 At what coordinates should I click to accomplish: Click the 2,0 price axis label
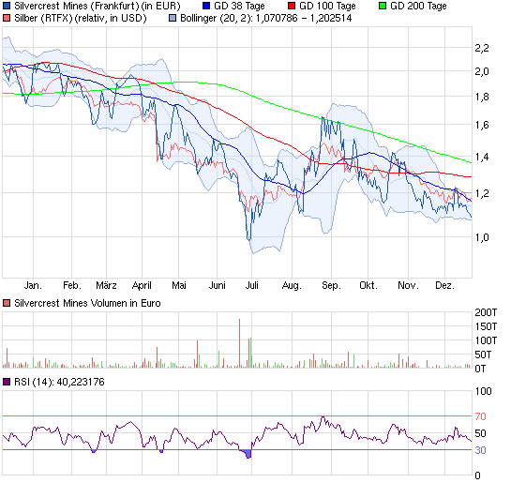coord(482,71)
